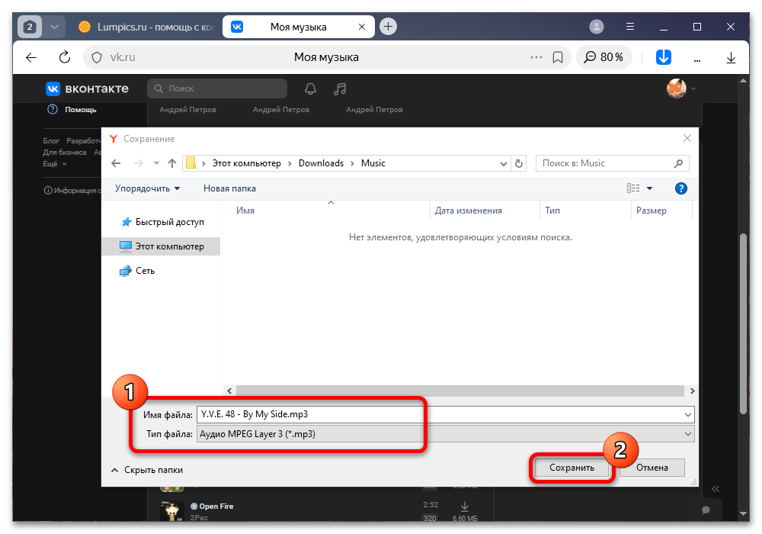Bookmark this page

tap(558, 57)
